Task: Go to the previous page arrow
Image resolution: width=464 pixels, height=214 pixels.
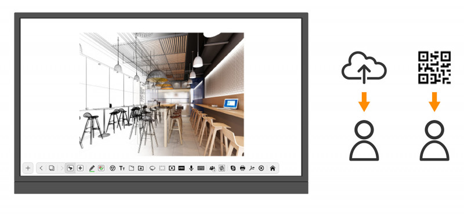Action: pyautogui.click(x=41, y=168)
